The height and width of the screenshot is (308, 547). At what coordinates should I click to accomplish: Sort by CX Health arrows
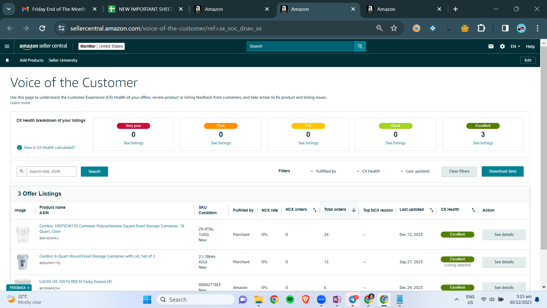tap(473, 210)
